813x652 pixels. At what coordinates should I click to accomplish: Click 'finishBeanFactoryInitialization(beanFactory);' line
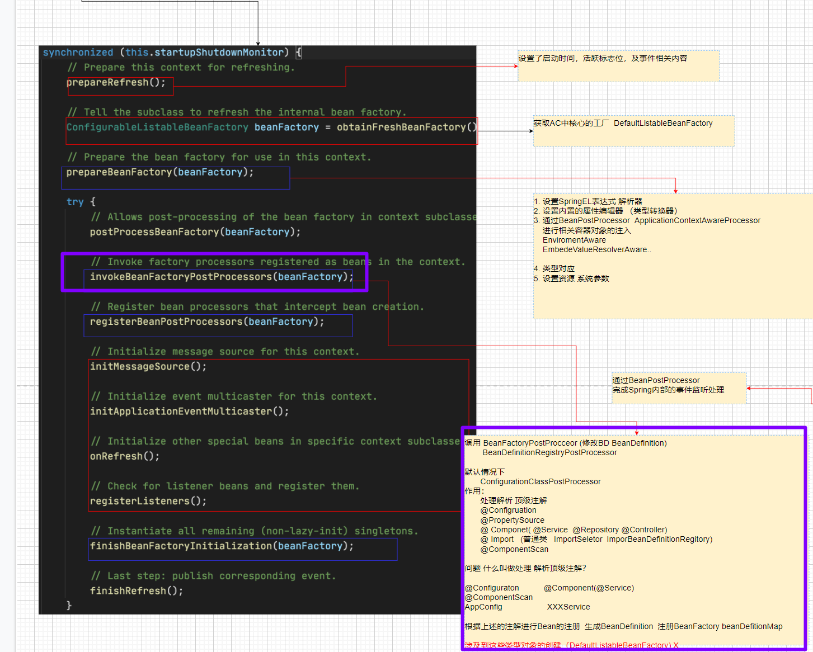pyautogui.click(x=222, y=546)
